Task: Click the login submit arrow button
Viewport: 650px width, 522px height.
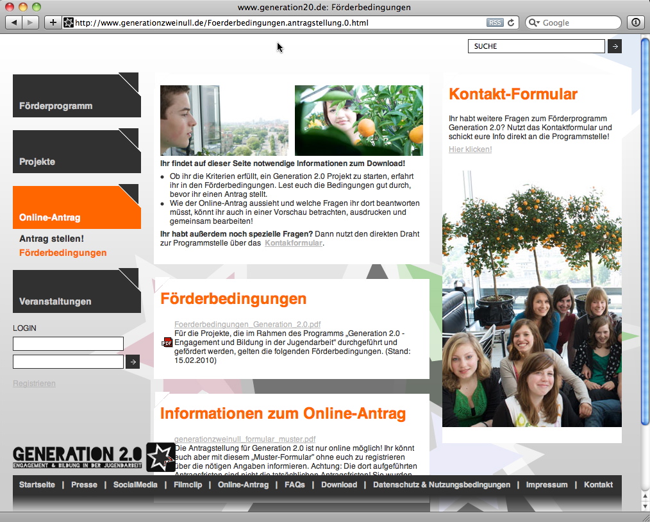Action: (x=132, y=362)
